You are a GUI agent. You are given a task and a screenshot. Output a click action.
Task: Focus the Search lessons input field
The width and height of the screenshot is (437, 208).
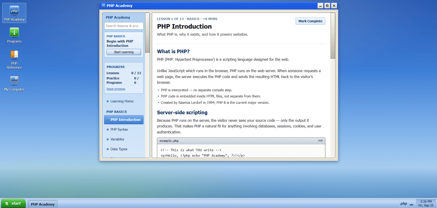[x=124, y=26]
